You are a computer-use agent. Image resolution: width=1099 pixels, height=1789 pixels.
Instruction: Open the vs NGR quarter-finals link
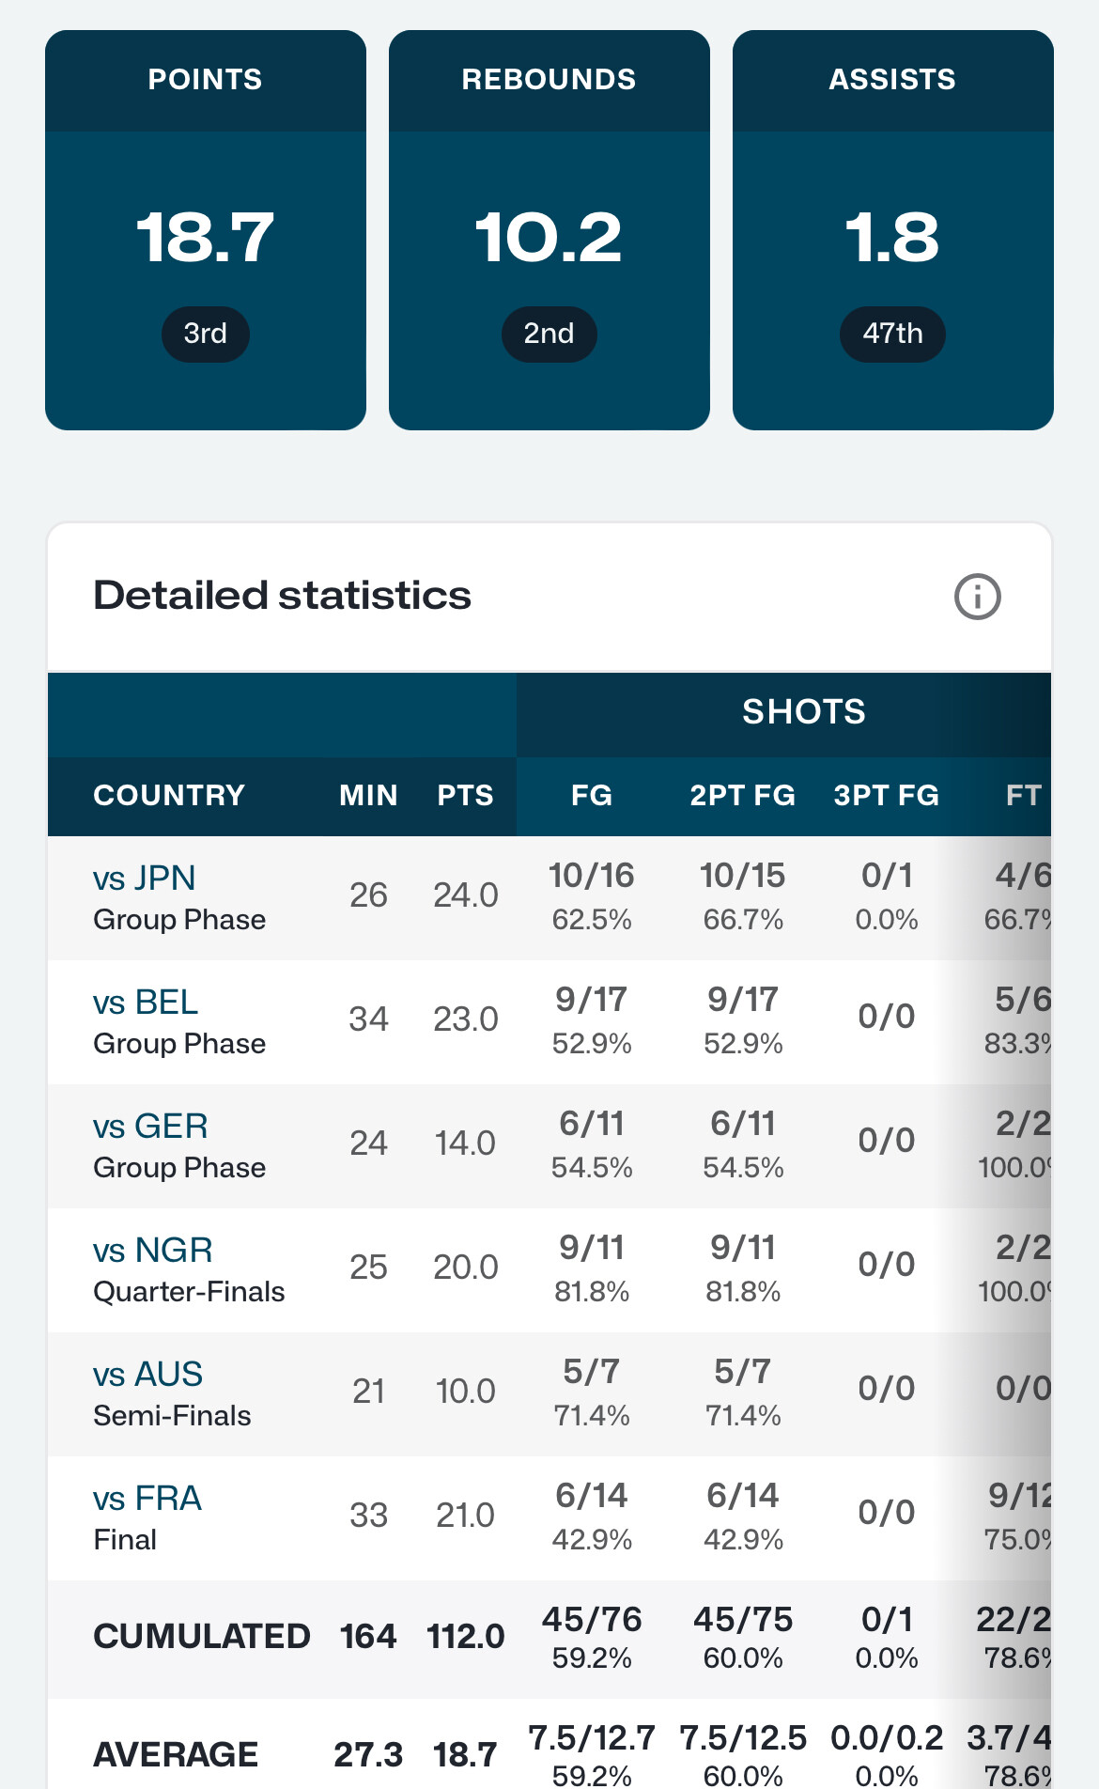click(153, 1251)
